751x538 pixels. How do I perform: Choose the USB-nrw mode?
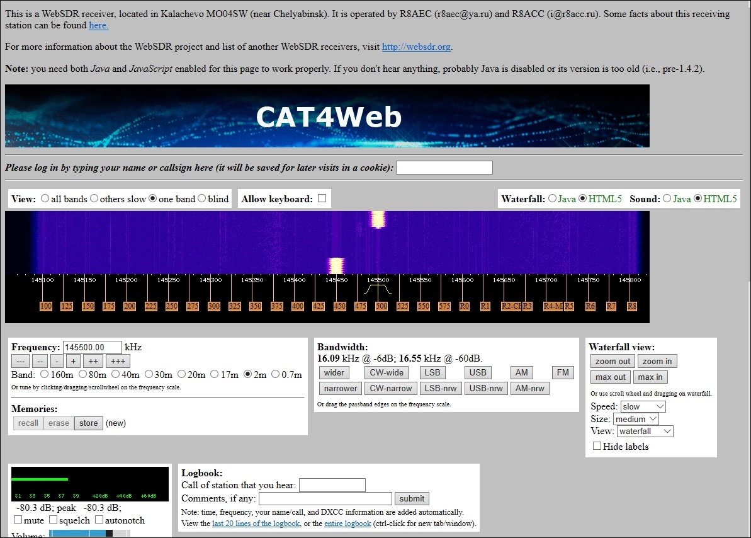485,389
